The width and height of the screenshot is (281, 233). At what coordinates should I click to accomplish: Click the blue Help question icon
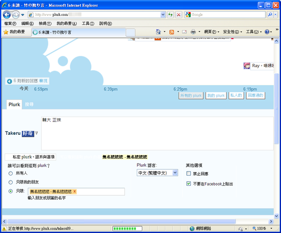click(267, 32)
